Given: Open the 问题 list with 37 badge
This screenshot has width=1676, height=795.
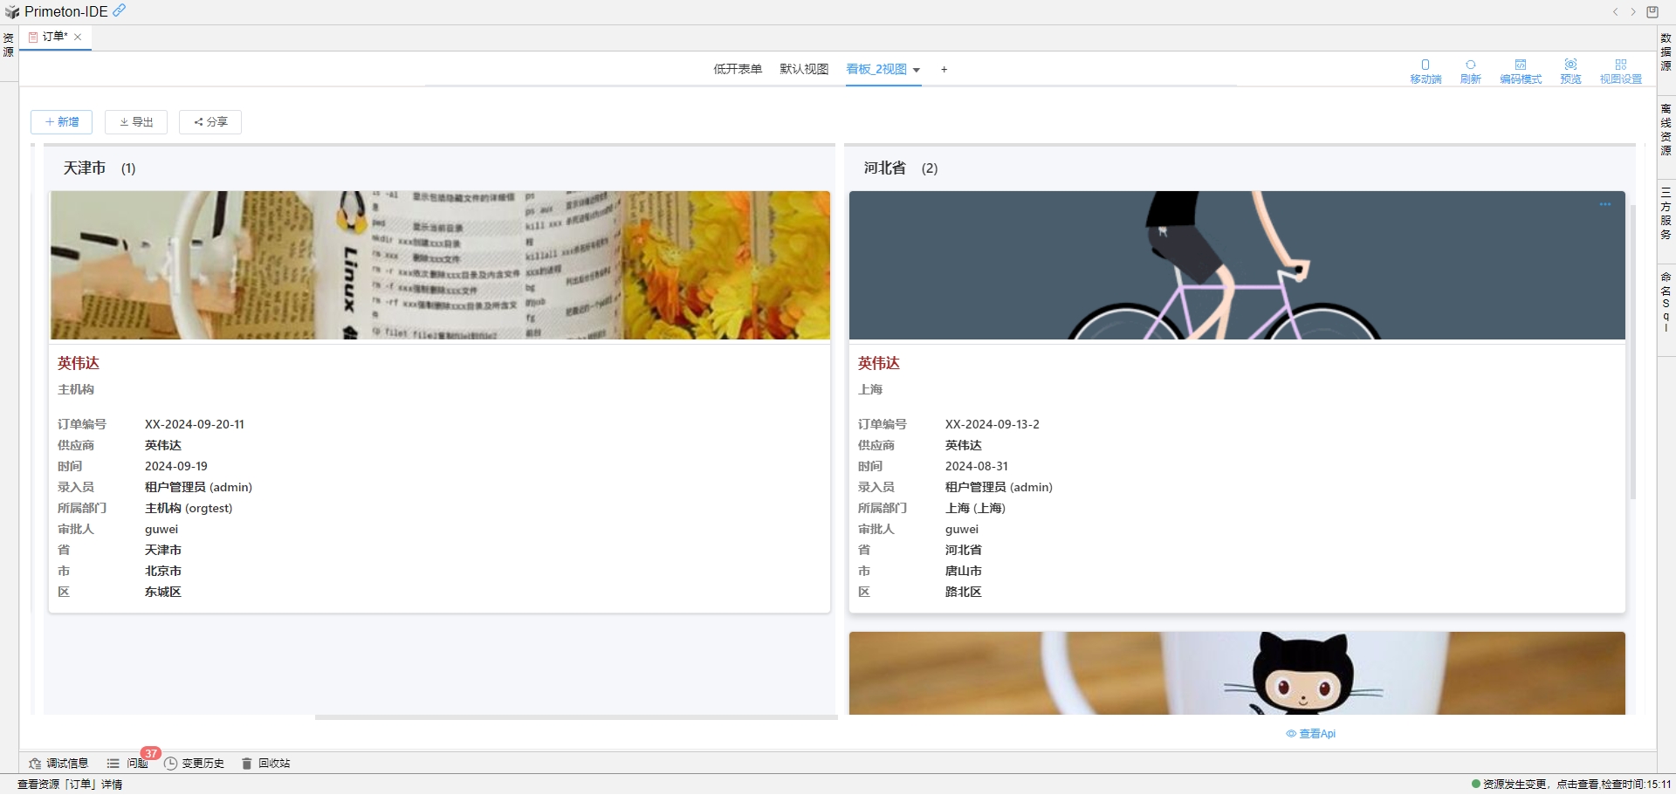Looking at the screenshot, I should coord(127,763).
